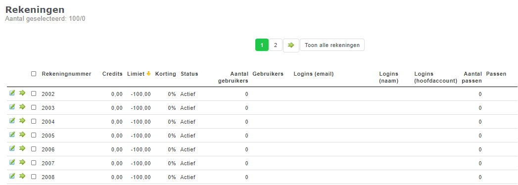Click Toon alle rekeningen button
518x185 pixels.
click(x=332, y=45)
